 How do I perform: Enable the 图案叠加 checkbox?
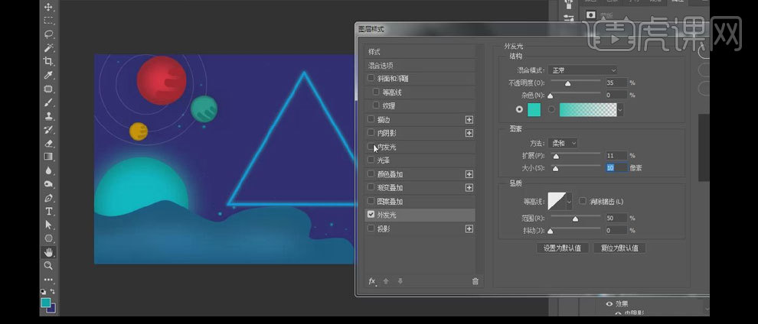tap(371, 201)
